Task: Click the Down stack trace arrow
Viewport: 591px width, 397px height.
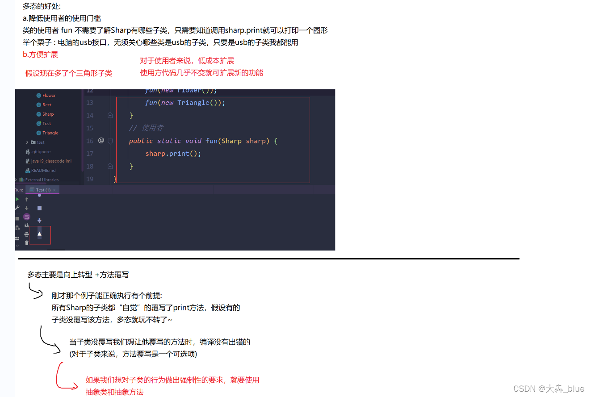Action: click(x=27, y=208)
